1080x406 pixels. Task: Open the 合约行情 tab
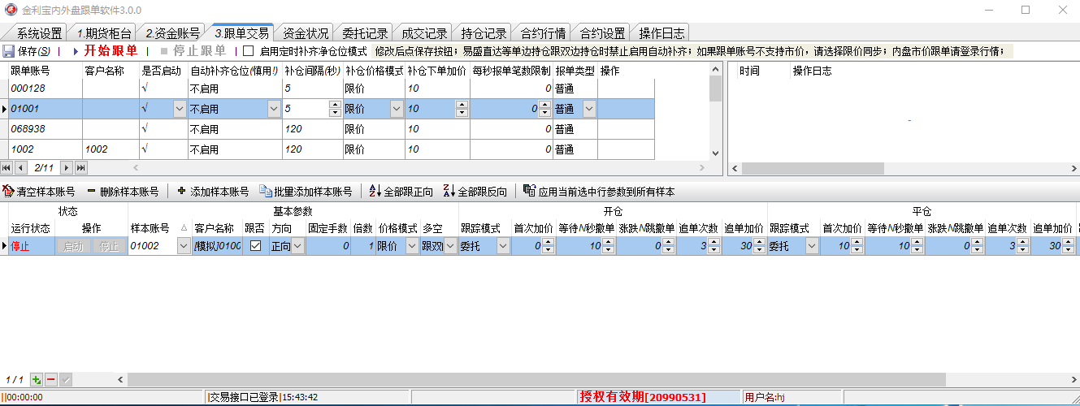pos(543,33)
